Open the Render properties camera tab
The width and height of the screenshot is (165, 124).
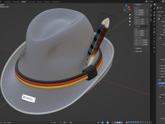click(154, 12)
